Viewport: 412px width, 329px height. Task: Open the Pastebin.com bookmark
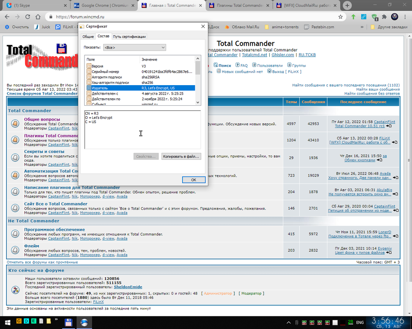[x=319, y=27]
